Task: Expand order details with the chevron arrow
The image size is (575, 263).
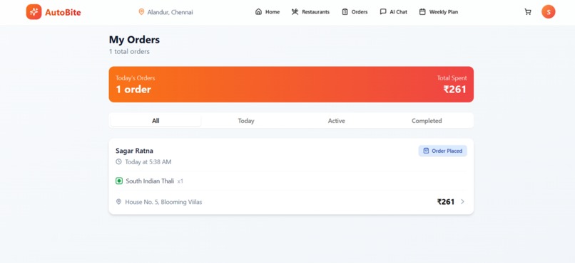Action: pos(462,202)
